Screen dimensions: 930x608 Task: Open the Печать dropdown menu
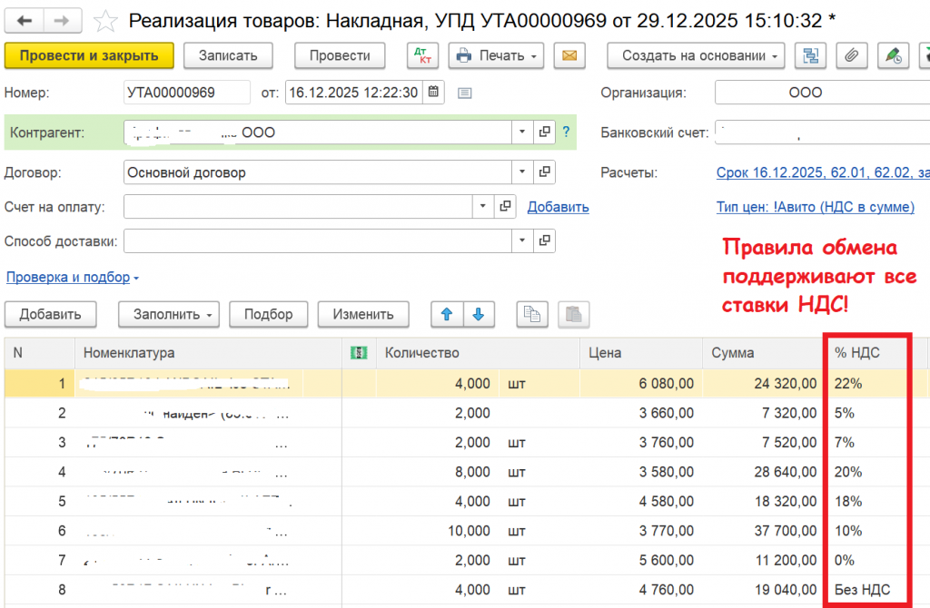(x=497, y=55)
